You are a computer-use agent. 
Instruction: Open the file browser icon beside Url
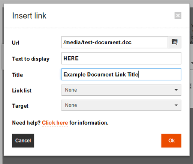[x=175, y=42]
